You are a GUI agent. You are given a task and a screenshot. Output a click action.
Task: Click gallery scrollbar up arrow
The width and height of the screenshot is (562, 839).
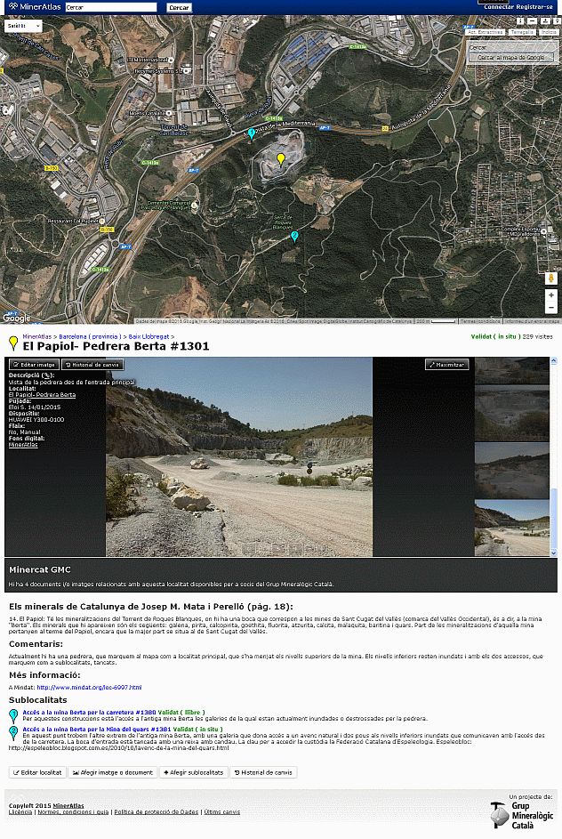click(553, 361)
